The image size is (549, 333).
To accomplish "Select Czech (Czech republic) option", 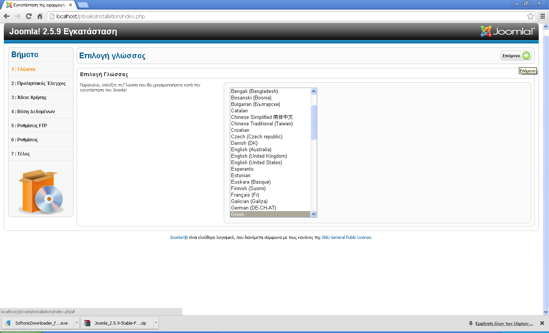I will tap(270, 137).
